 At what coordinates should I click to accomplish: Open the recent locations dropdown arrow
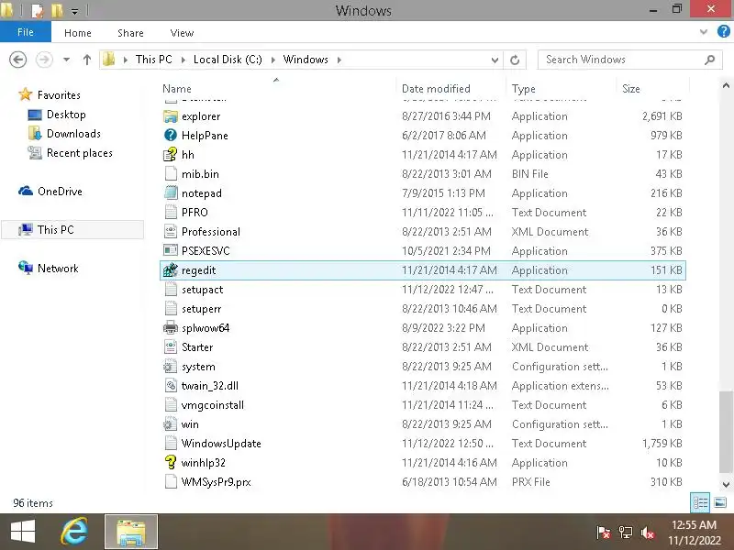[66, 60]
